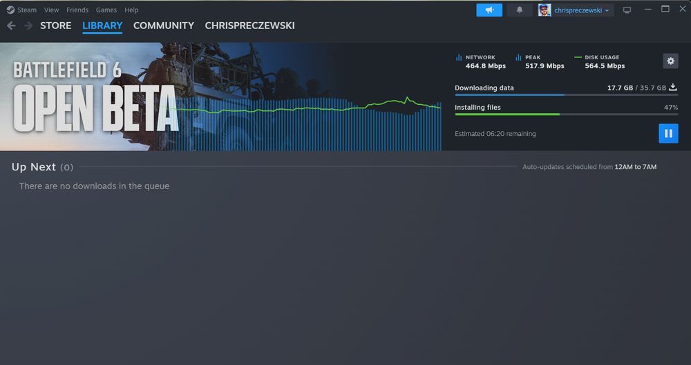Click Estimated 06:20 remaining text
This screenshot has width=691, height=365.
pos(495,133)
